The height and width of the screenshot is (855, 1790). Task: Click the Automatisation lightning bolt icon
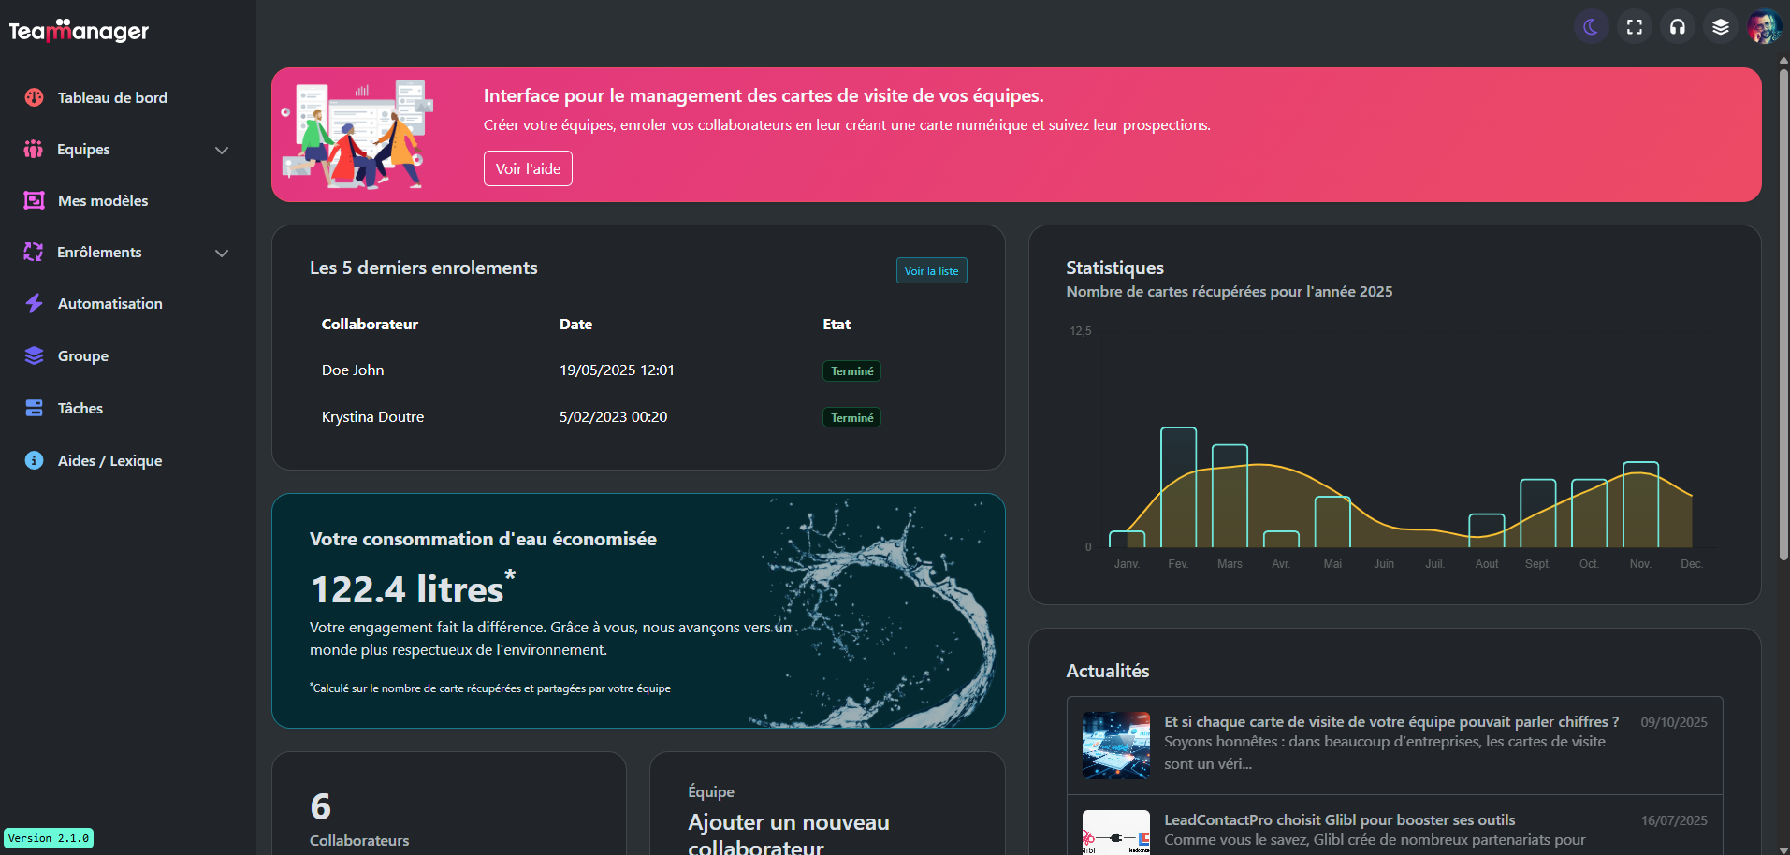(x=34, y=303)
